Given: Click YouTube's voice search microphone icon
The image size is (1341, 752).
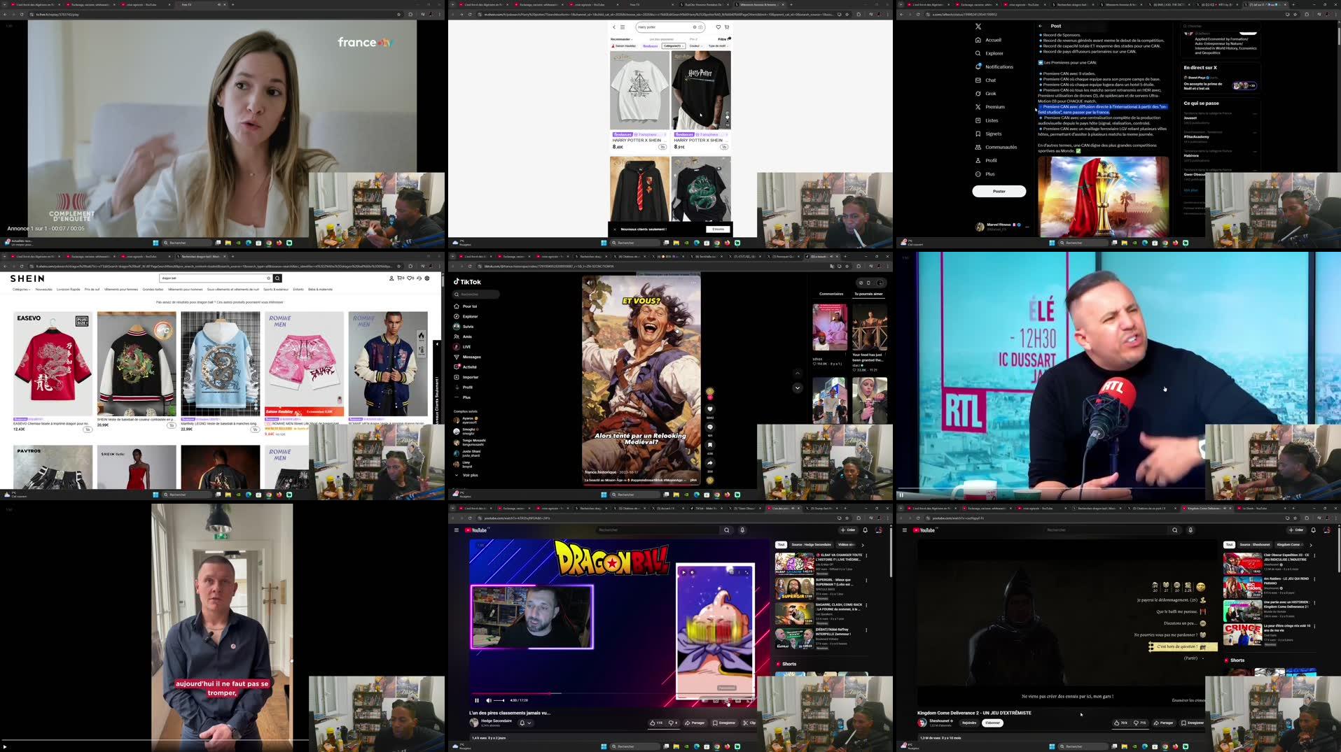Looking at the screenshot, I should (x=742, y=530).
